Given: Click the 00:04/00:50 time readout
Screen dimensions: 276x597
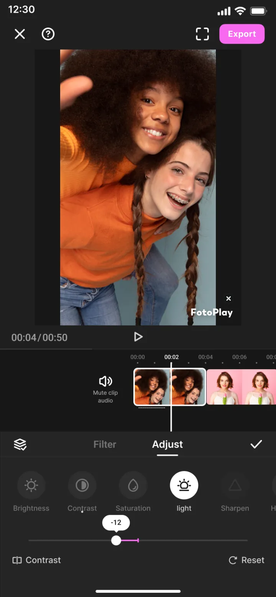Looking at the screenshot, I should click(x=39, y=337).
